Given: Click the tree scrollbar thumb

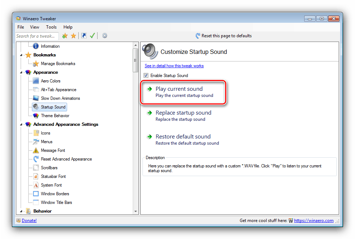Looking at the screenshot, I should pos(135,60).
